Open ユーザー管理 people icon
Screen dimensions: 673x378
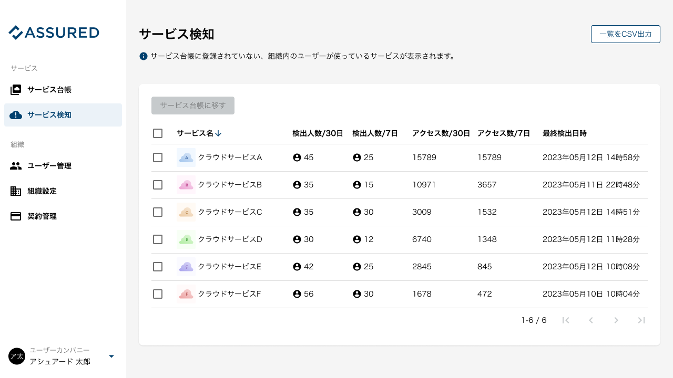pos(16,166)
